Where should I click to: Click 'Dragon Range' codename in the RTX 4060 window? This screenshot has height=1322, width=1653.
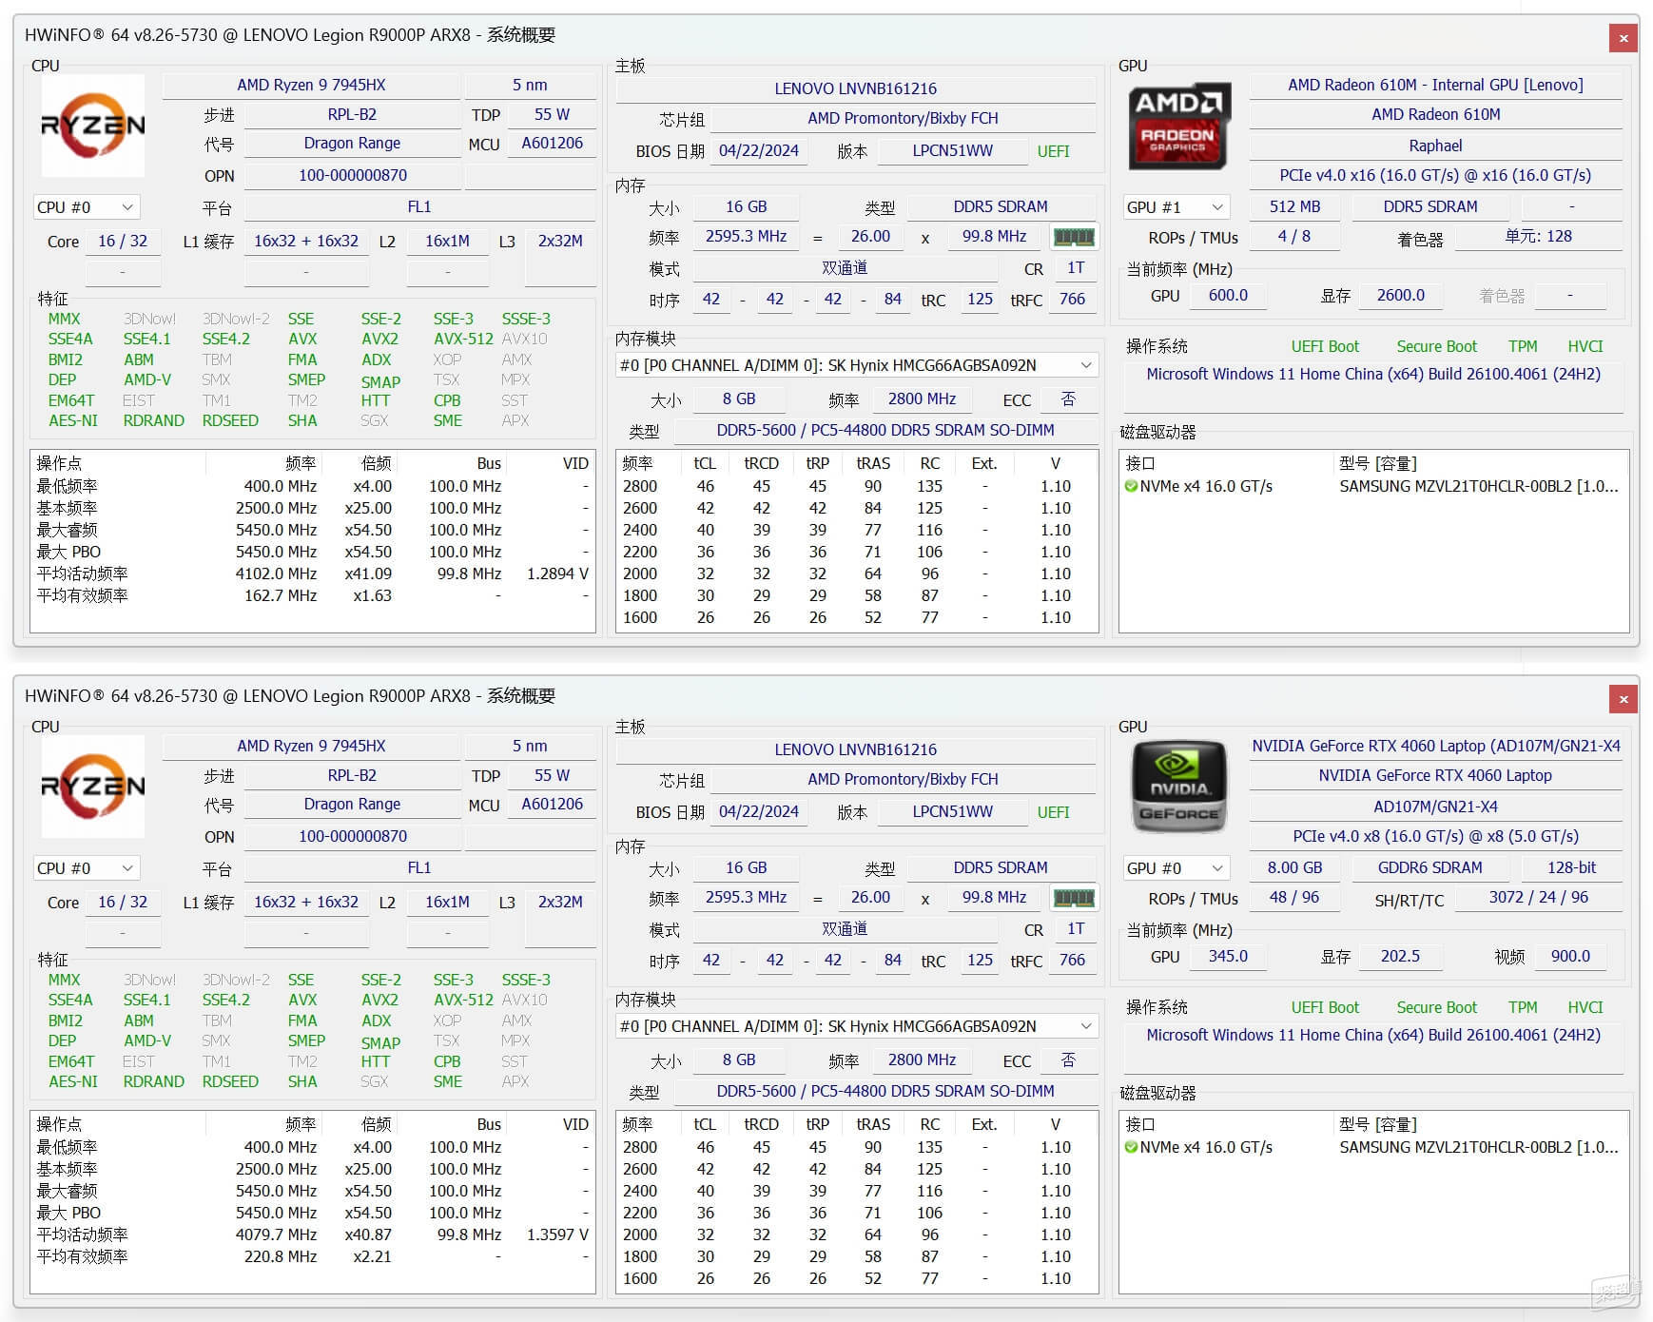(x=352, y=804)
